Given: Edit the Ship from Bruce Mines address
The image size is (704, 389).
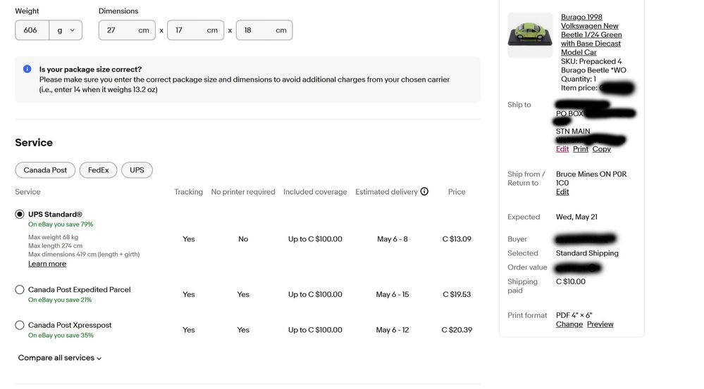Looking at the screenshot, I should point(562,192).
